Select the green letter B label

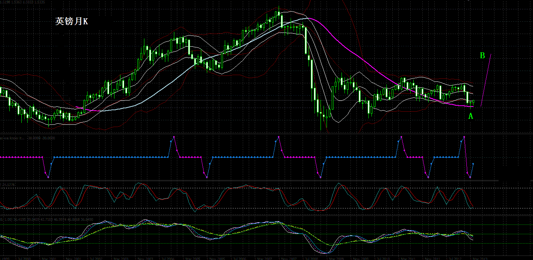(483, 56)
